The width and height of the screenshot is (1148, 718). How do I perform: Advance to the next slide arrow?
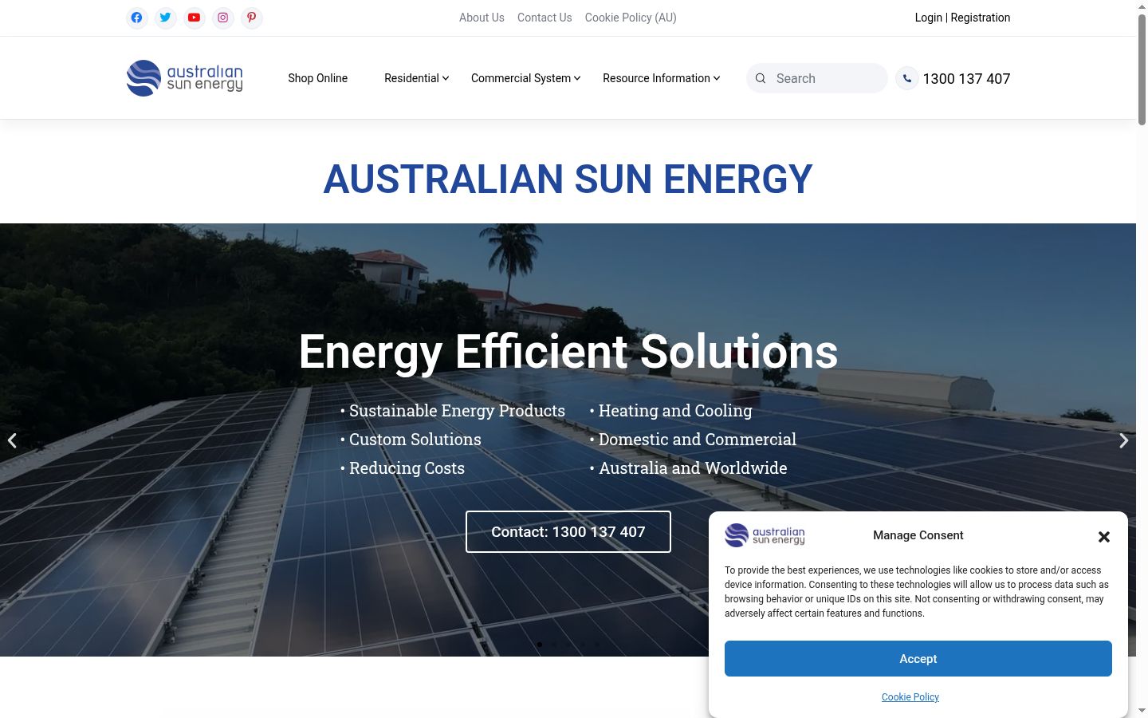click(1124, 440)
